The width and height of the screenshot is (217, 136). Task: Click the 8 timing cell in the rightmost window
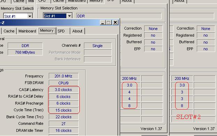(x=182, y=106)
